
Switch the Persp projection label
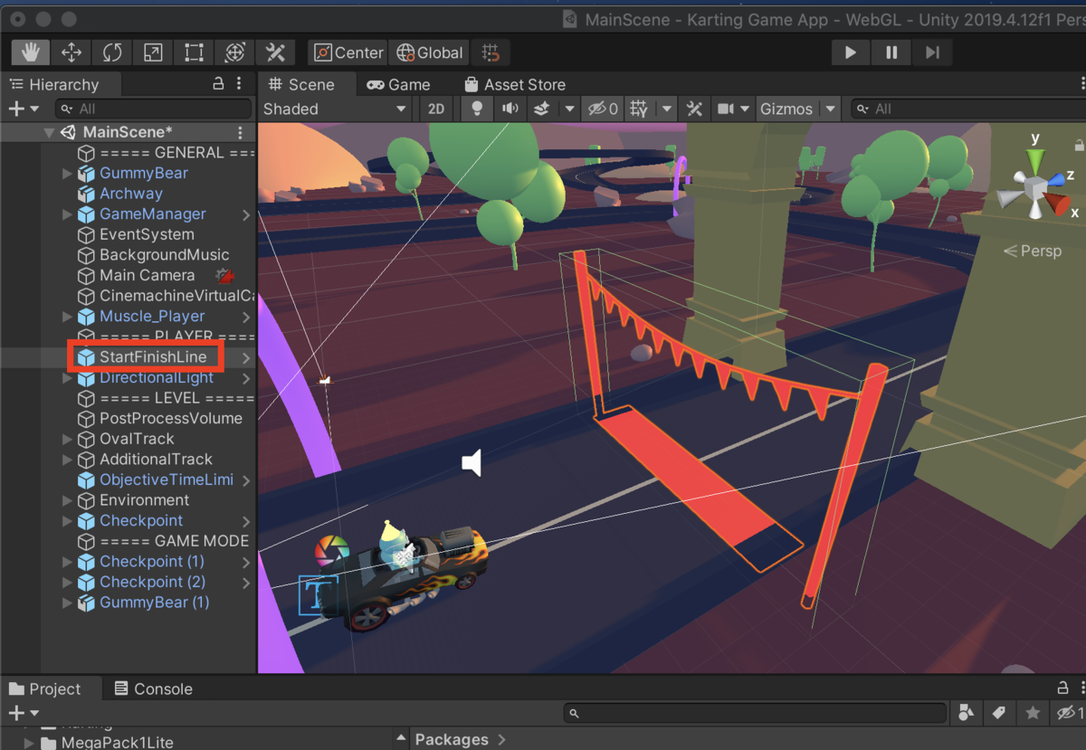pos(1033,251)
